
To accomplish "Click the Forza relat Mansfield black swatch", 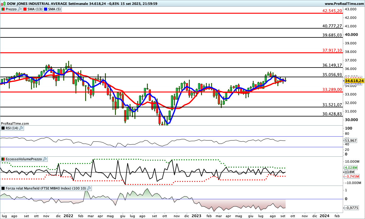I will coord(3,188).
